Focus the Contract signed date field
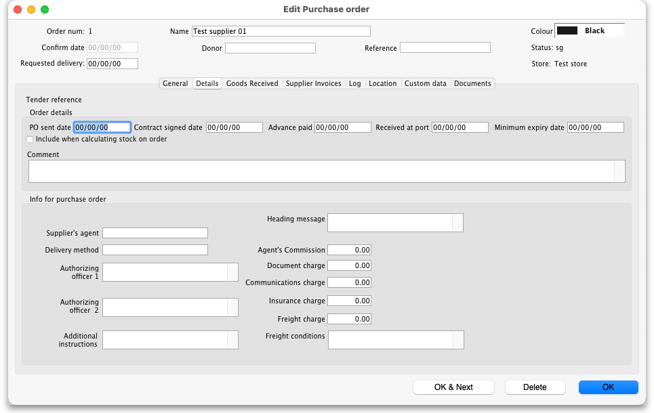The height and width of the screenshot is (413, 654). pos(234,127)
